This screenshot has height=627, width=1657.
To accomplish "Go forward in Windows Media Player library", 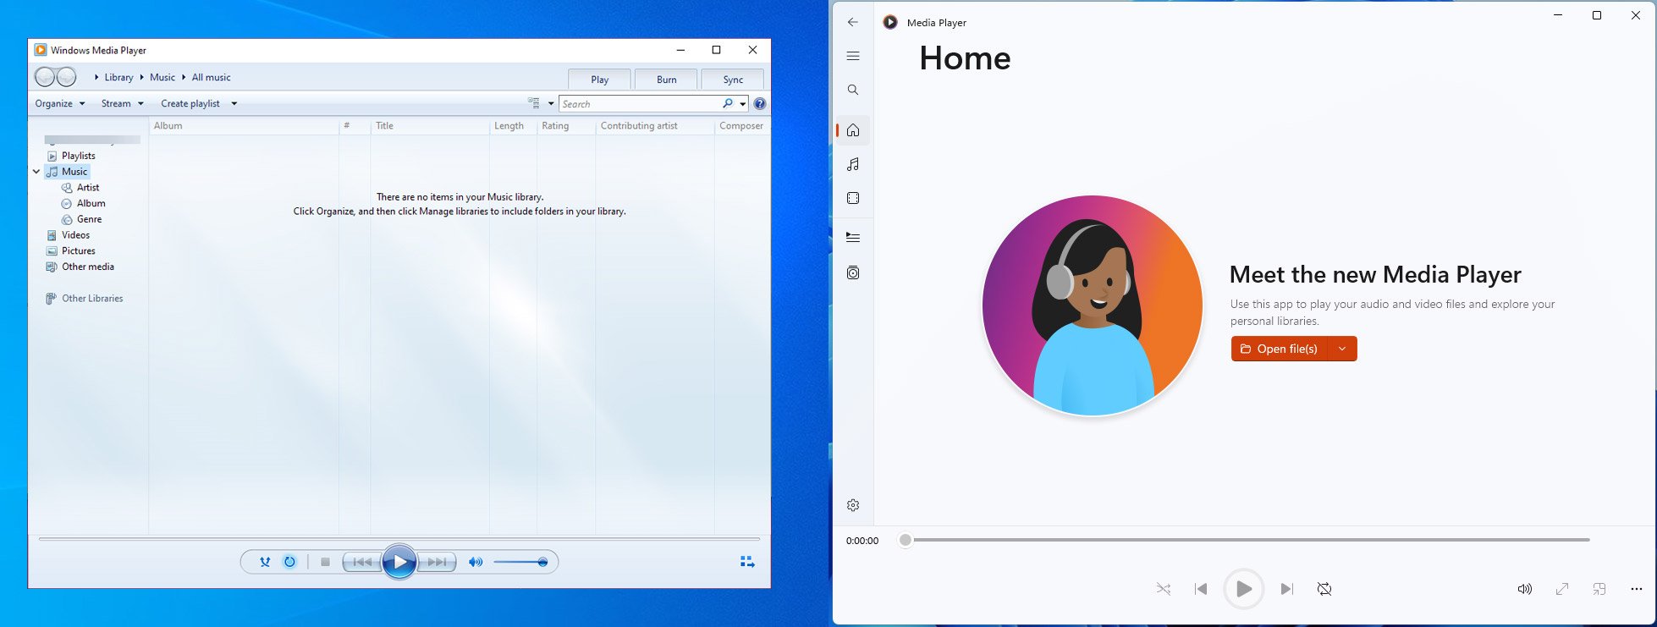I will click(66, 77).
